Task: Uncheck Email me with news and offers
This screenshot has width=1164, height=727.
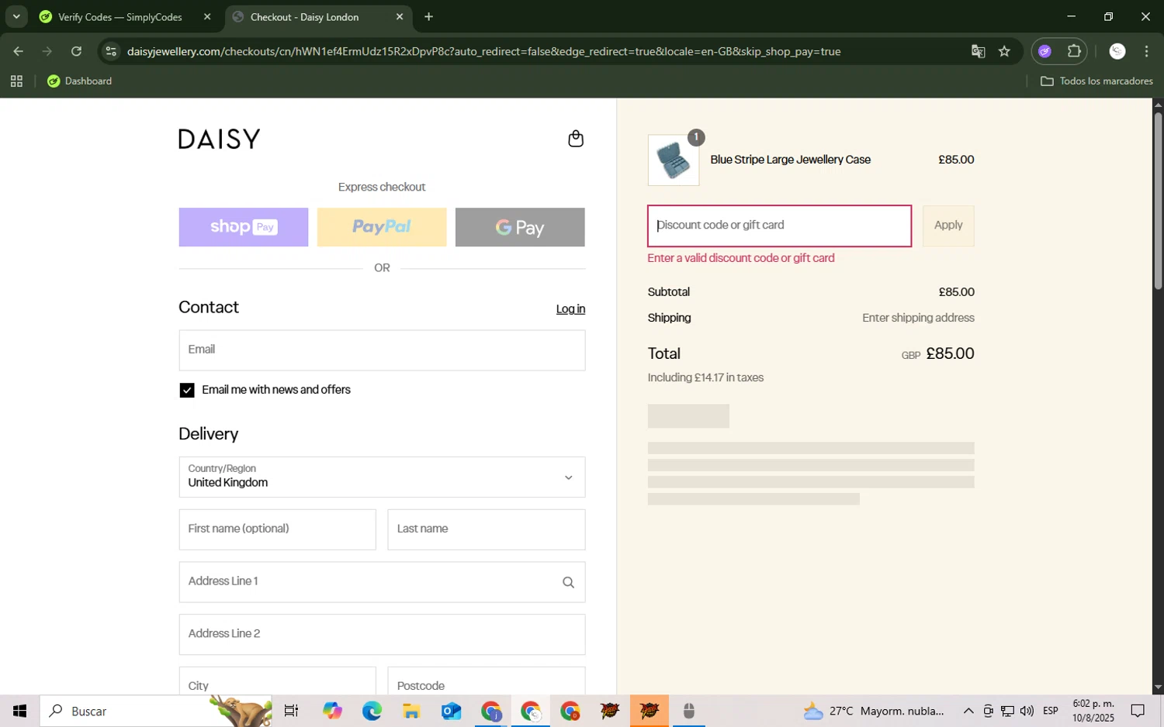Action: pyautogui.click(x=187, y=390)
